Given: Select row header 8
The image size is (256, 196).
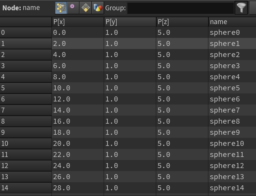Looking at the screenshot, I should tap(26, 121).
